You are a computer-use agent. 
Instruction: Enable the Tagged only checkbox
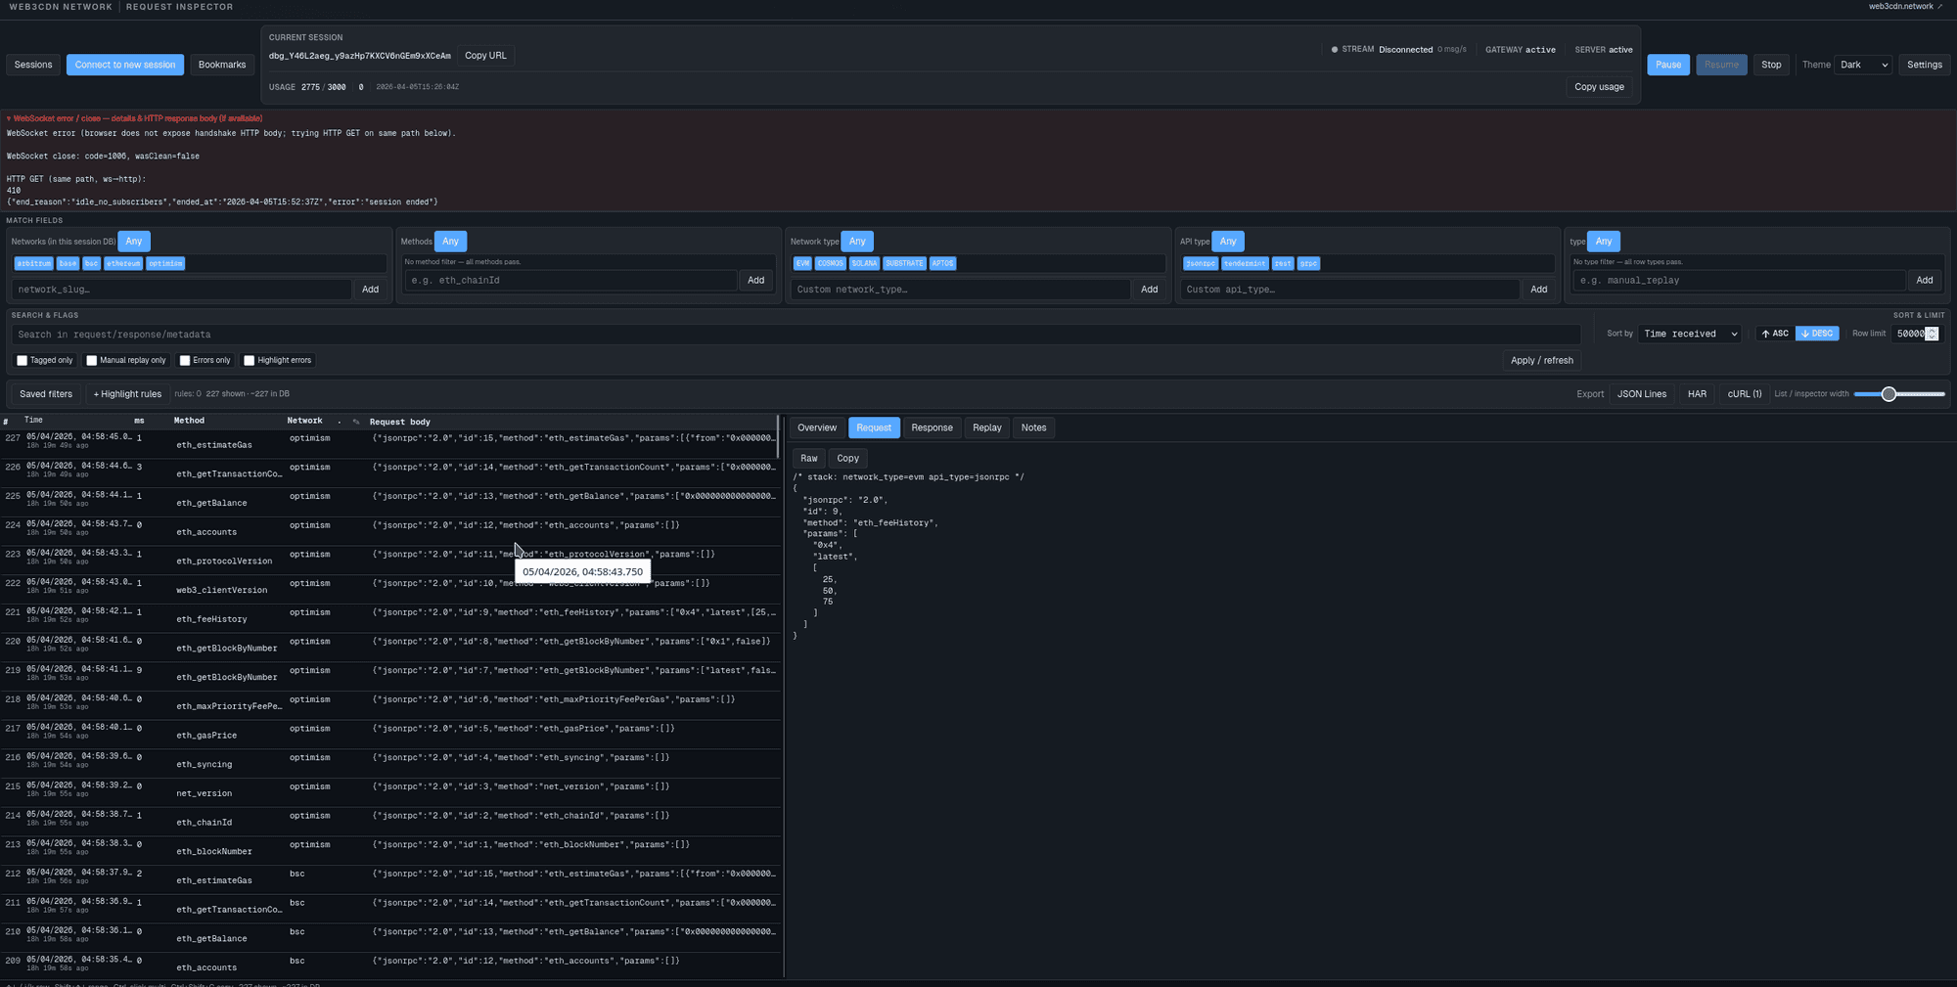pyautogui.click(x=23, y=360)
